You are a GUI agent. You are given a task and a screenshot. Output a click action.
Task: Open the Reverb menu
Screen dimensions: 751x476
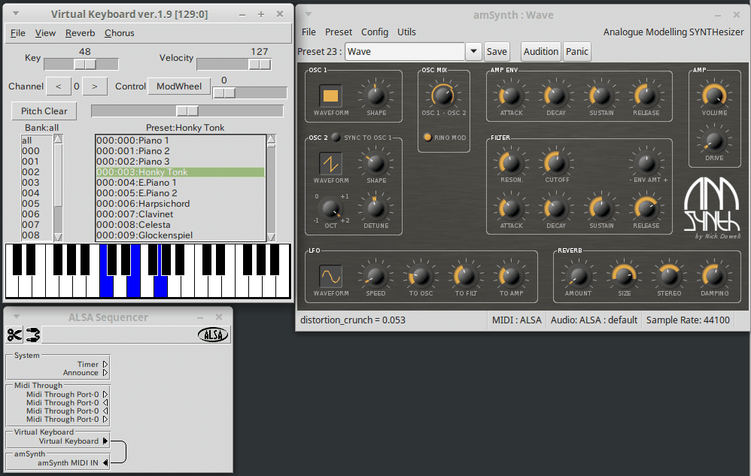pos(80,33)
